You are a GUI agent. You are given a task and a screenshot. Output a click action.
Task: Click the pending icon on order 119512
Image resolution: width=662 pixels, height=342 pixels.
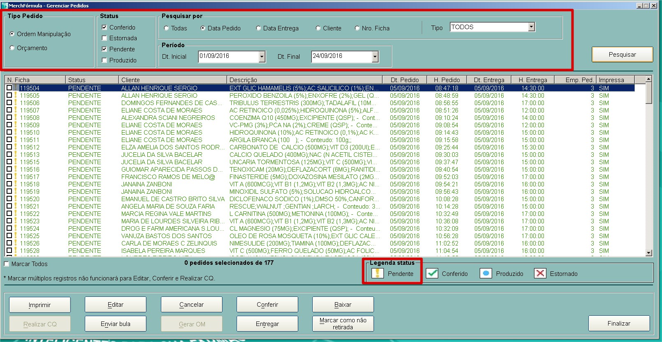16,147
